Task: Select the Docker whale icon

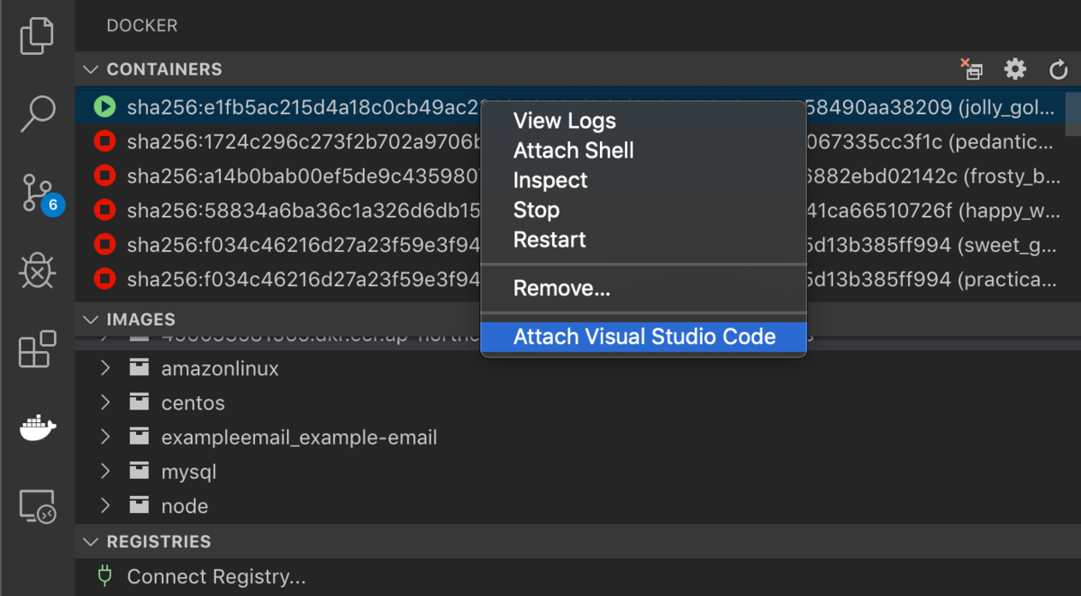Action: click(x=37, y=428)
